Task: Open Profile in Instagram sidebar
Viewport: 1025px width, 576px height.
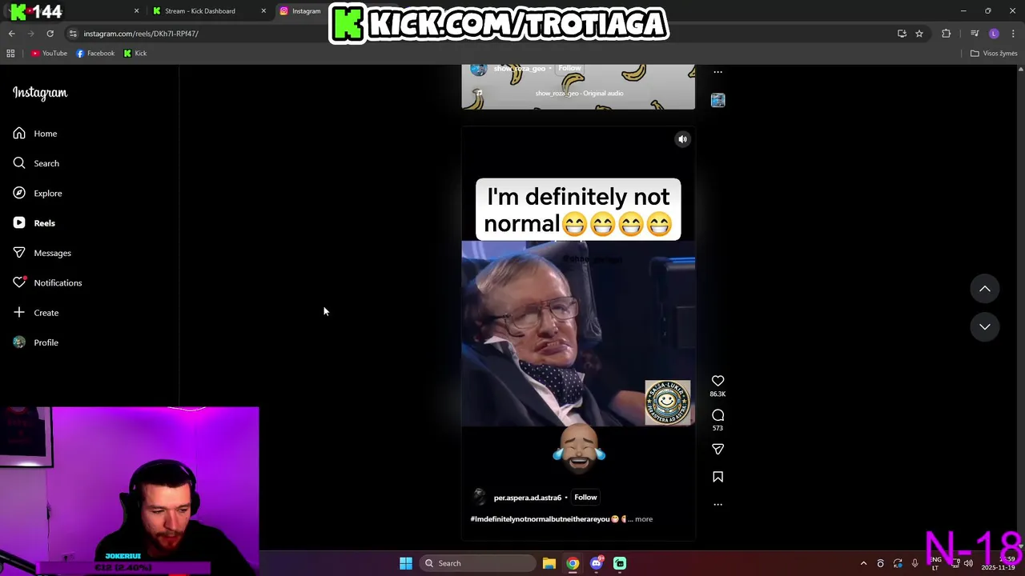Action: [36, 342]
